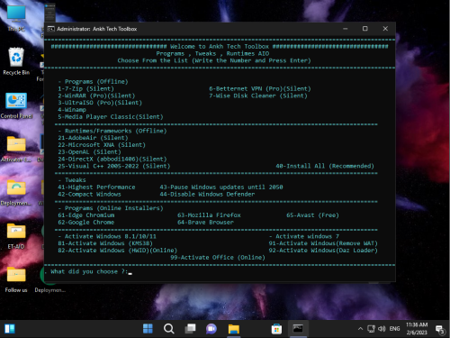Open taskbar Search magnifier icon
The width and height of the screenshot is (450, 338).
[169, 329]
